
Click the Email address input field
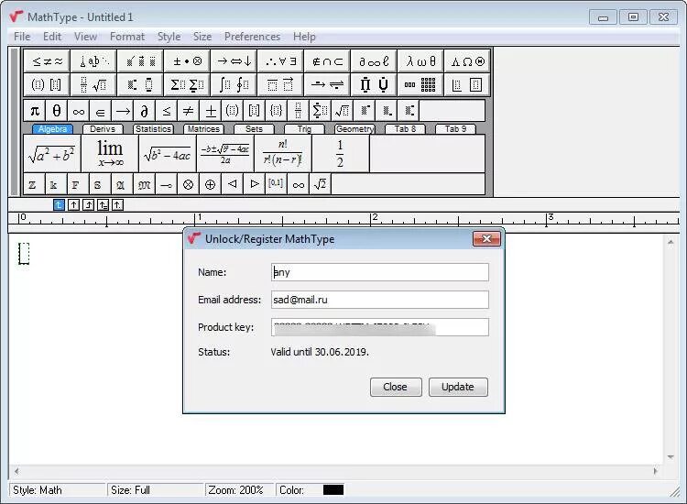tap(380, 300)
